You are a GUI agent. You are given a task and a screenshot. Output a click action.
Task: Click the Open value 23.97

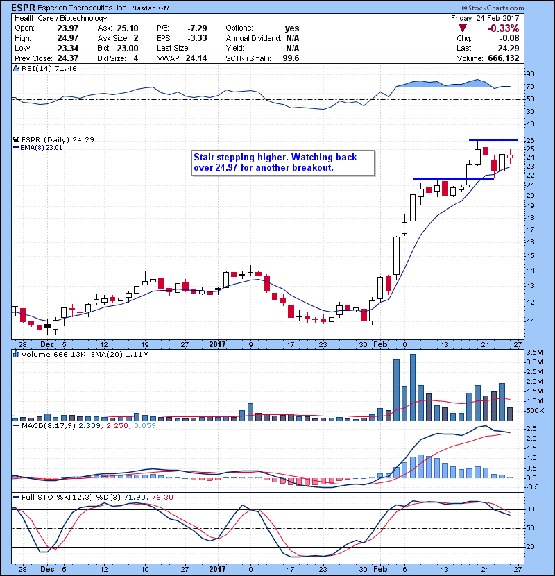tap(68, 28)
